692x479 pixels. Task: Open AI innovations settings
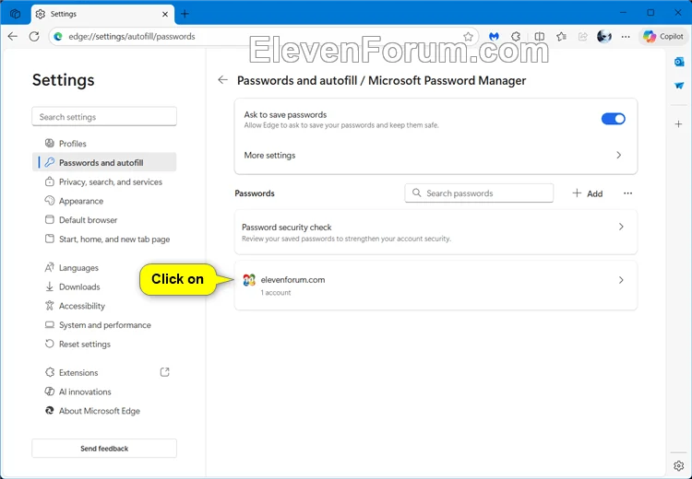104,391
